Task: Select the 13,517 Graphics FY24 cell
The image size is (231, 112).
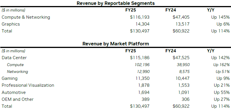Action: [x=183, y=24]
